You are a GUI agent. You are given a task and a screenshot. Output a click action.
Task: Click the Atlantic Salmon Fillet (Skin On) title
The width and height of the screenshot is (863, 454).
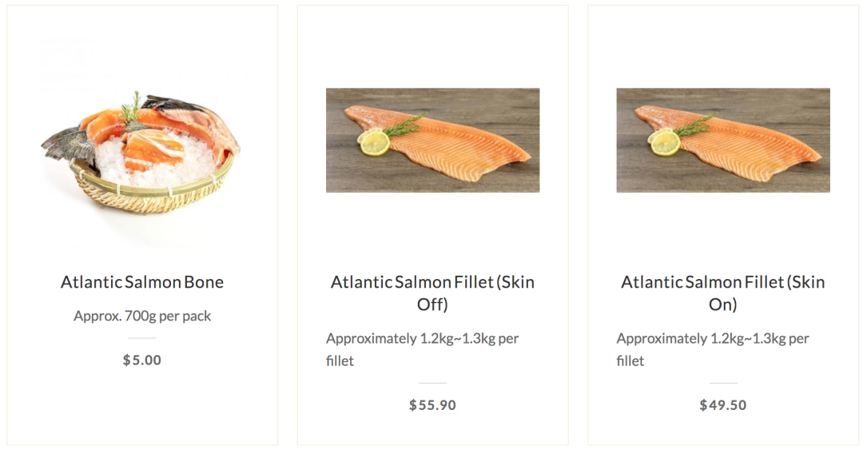723,293
